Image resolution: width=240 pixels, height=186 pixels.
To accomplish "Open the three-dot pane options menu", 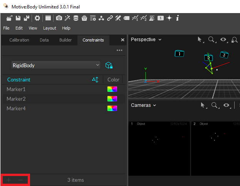I will 119,50.
